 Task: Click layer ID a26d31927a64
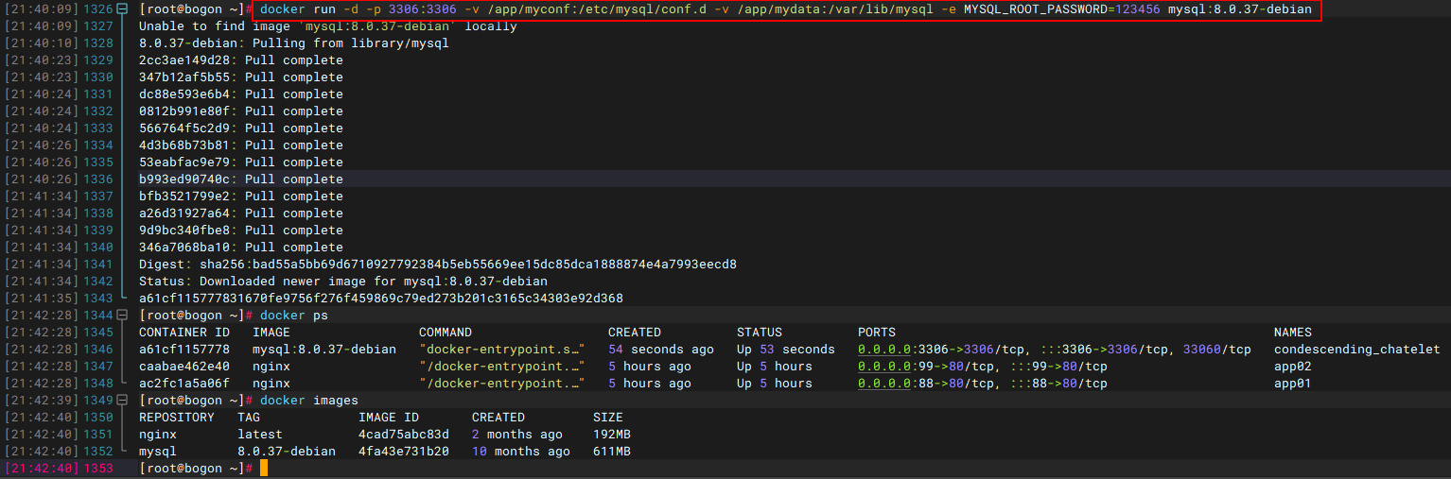pyautogui.click(x=184, y=214)
